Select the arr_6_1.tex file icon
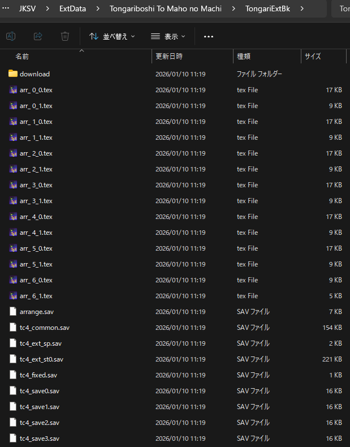This screenshot has height=447, width=350. [x=13, y=296]
